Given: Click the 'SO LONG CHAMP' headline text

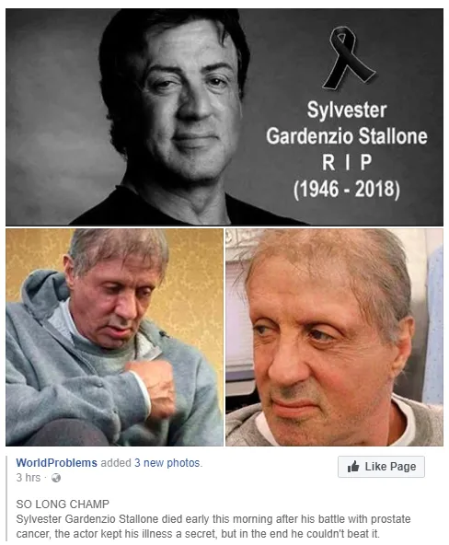Looking at the screenshot, I should coord(63,504).
